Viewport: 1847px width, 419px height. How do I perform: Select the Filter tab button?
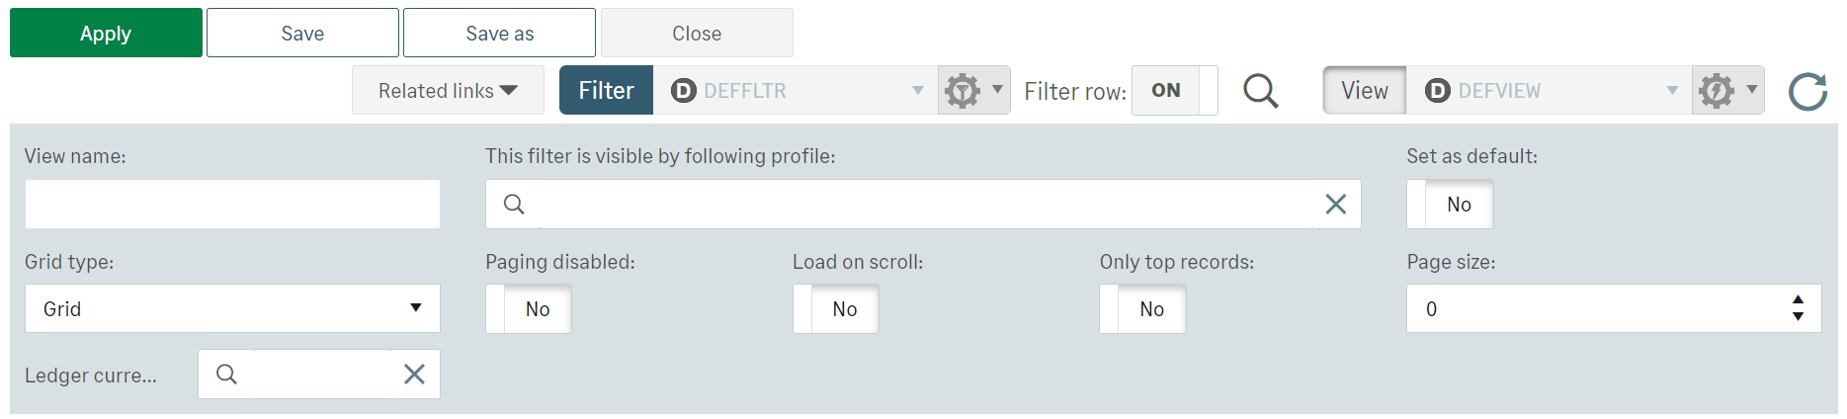point(606,91)
